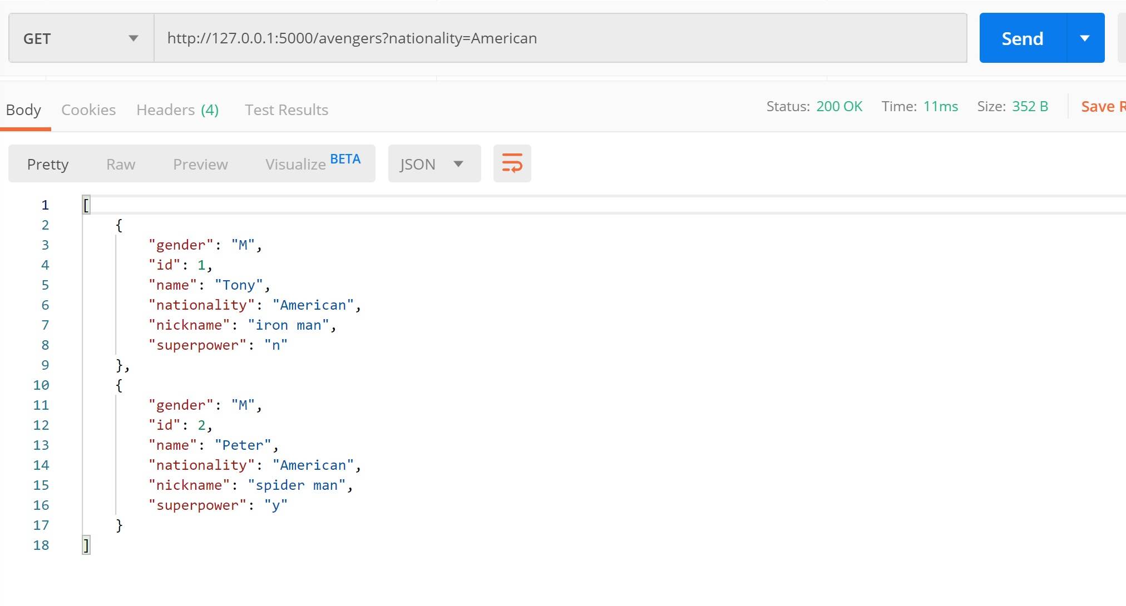Select the Raw view
The image size is (1126, 606).
tap(121, 164)
